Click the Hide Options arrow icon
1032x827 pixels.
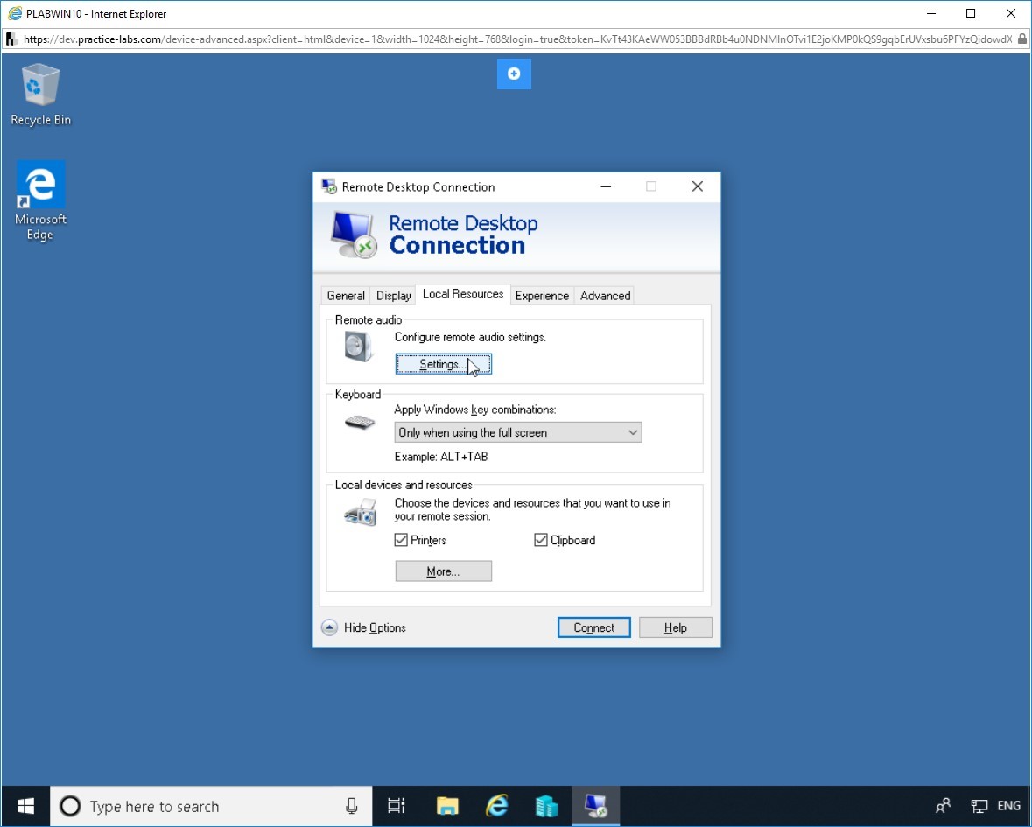[x=330, y=627]
